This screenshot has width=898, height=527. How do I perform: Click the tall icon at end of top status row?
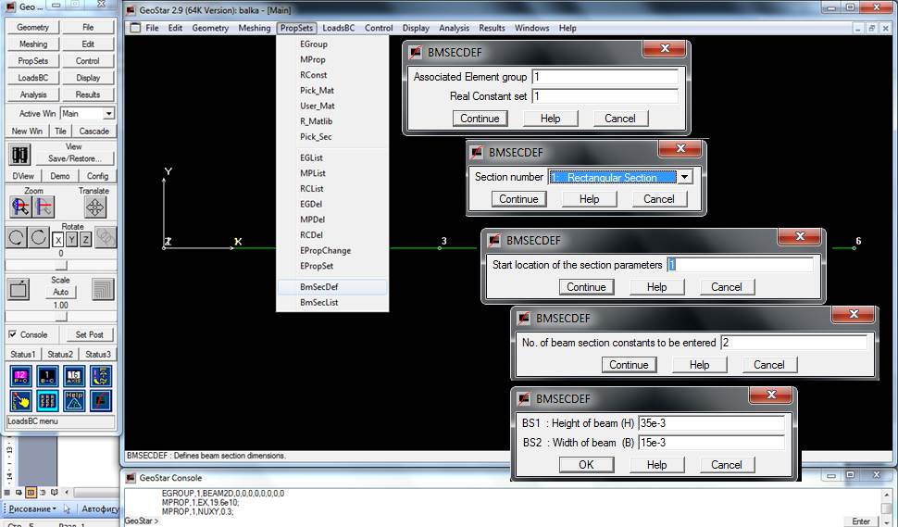click(101, 376)
